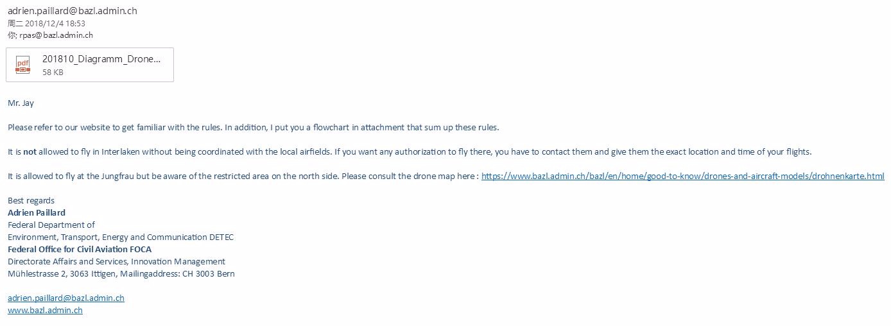Click the sentence about Jungfrau restricted area
Viewport: 891px width, 326px height.
click(x=243, y=176)
